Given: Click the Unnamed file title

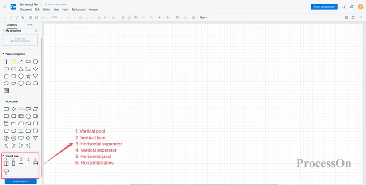Looking at the screenshot, I should point(29,4).
